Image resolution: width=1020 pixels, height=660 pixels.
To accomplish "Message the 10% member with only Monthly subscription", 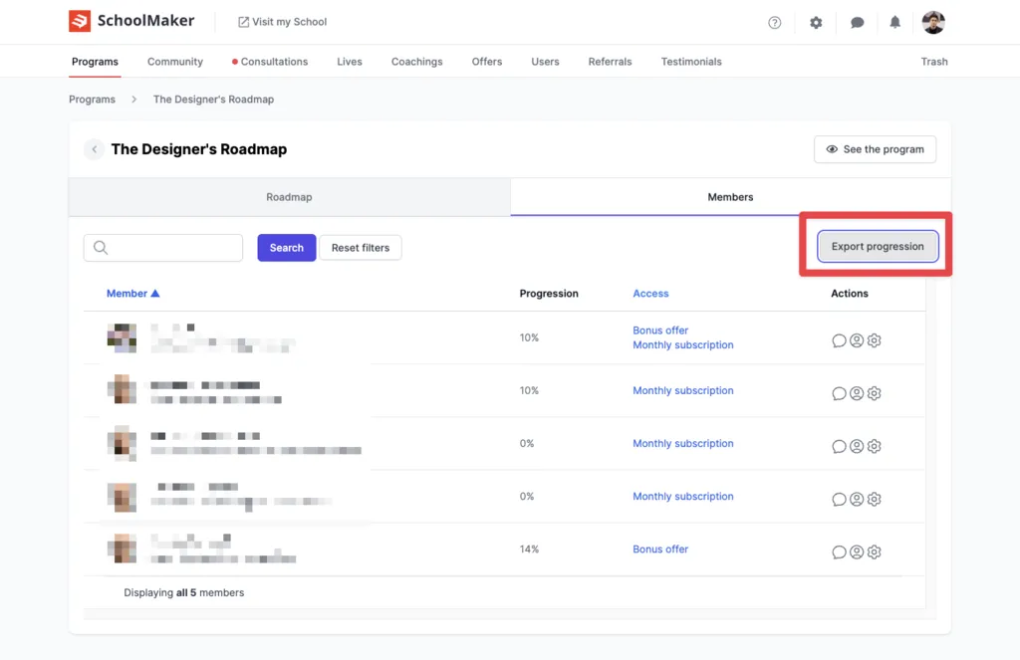I will click(839, 393).
